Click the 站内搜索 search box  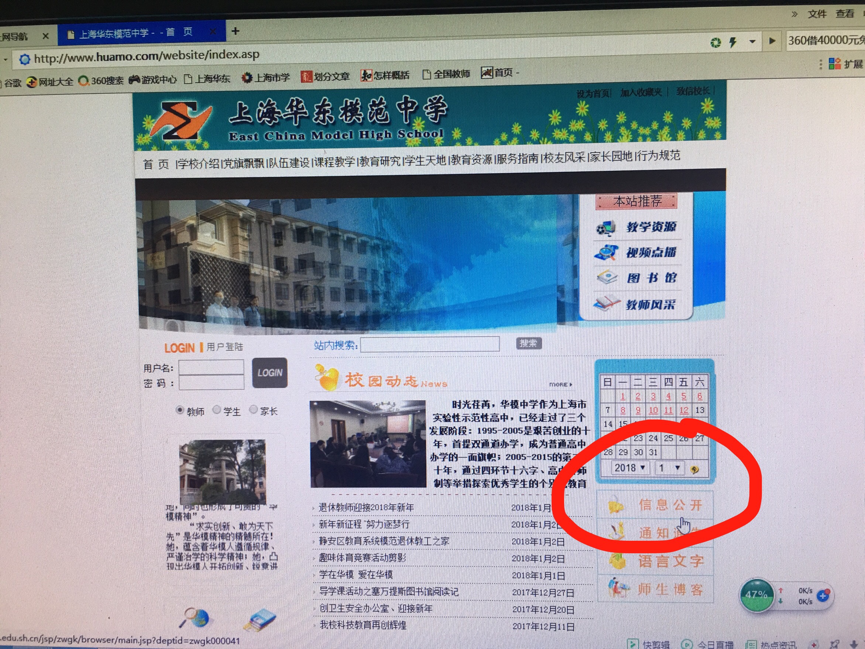[x=430, y=344]
